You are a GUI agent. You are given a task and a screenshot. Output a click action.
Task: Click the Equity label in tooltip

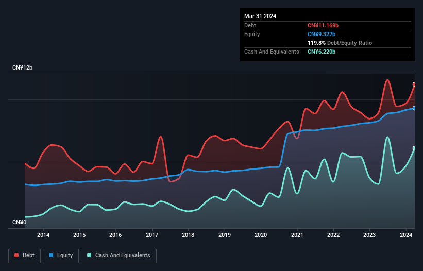[252, 34]
